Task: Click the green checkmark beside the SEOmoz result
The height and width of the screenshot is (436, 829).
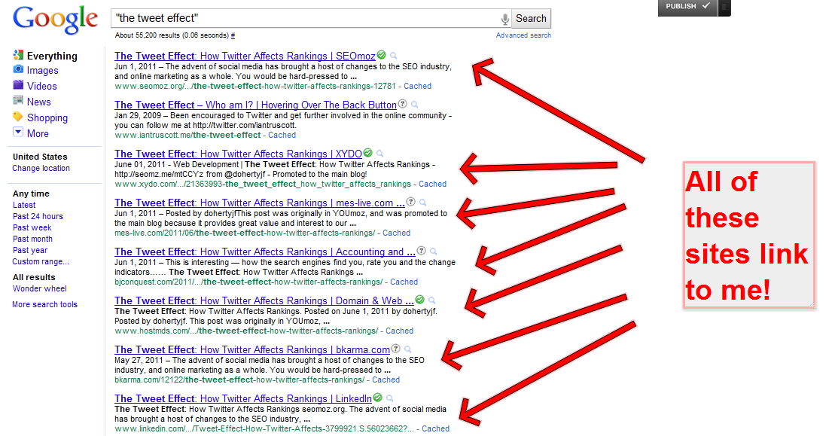Action: click(x=381, y=54)
